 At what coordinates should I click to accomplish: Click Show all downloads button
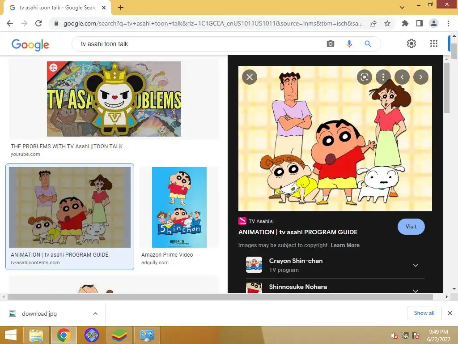[424, 313]
